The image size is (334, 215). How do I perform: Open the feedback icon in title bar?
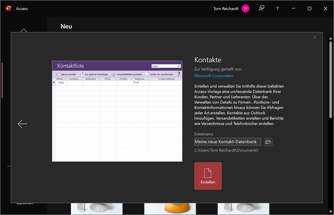(x=261, y=9)
